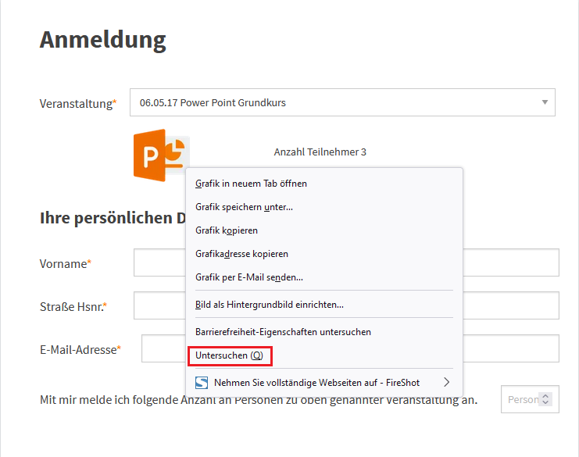The width and height of the screenshot is (579, 457).
Task: Expand the FireShot submenu arrow
Action: [447, 383]
